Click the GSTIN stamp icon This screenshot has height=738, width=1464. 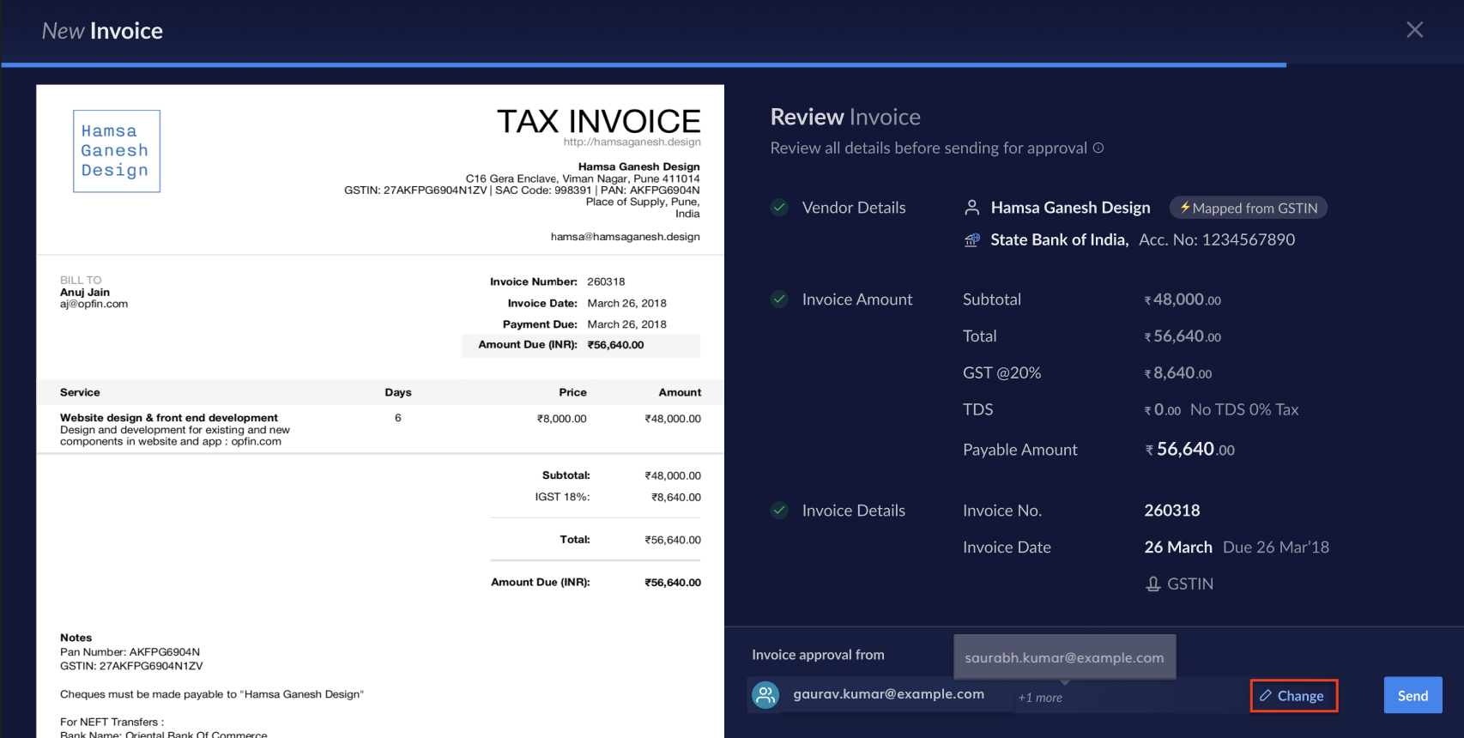[x=1153, y=584]
